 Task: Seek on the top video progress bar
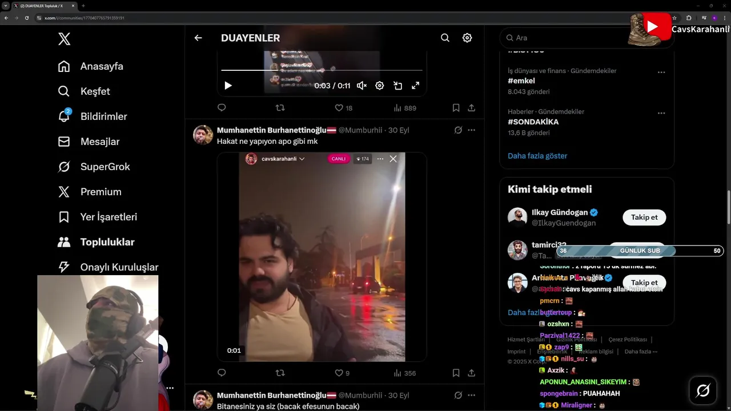click(322, 70)
